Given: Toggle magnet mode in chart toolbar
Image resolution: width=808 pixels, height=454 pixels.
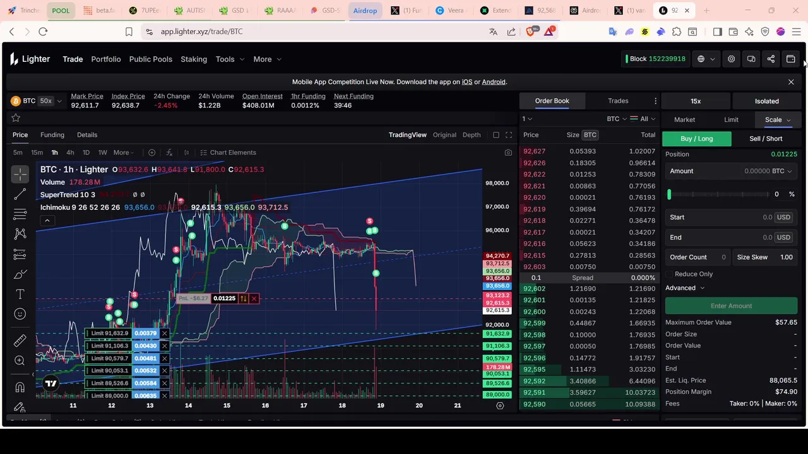Looking at the screenshot, I should [x=20, y=387].
